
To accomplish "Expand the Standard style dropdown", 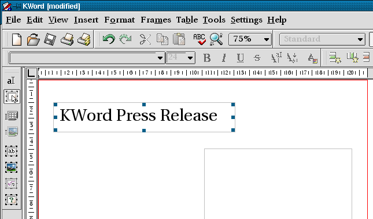I will (x=322, y=39).
